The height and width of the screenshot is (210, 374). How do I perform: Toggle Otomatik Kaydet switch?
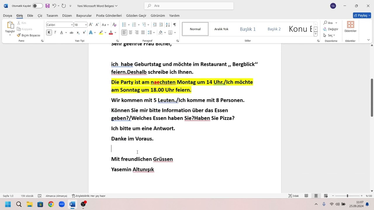[x=37, y=6]
